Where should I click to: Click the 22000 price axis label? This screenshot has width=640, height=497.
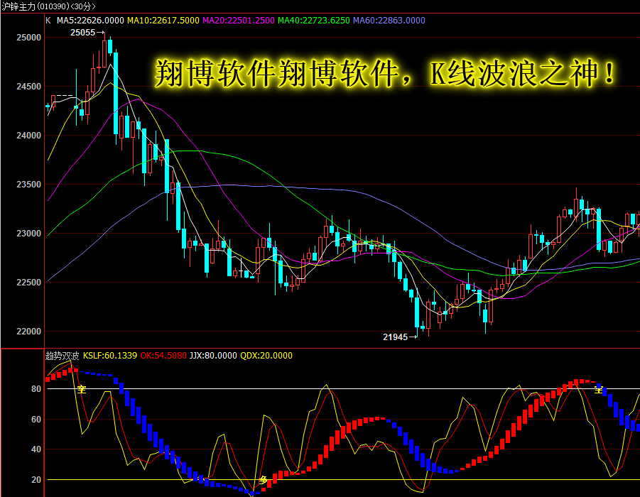coord(28,332)
